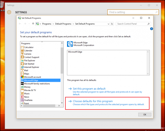The width and height of the screenshot is (165, 131).
Task: Click the large Microsoft Edge logo
Action: pos(70,44)
